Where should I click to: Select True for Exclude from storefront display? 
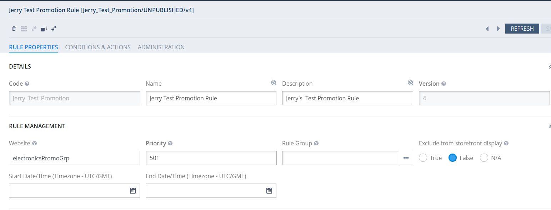pyautogui.click(x=423, y=158)
